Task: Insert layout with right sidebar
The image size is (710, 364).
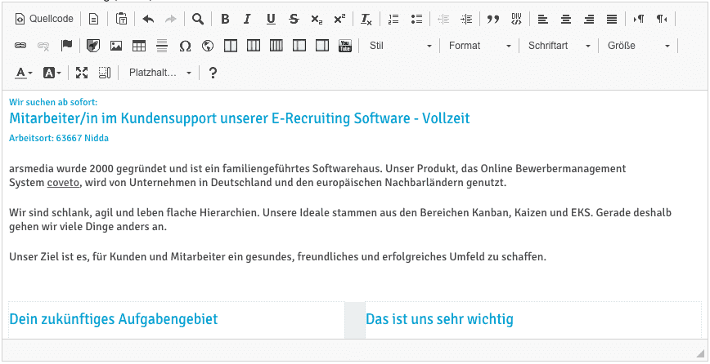Action: [322, 46]
